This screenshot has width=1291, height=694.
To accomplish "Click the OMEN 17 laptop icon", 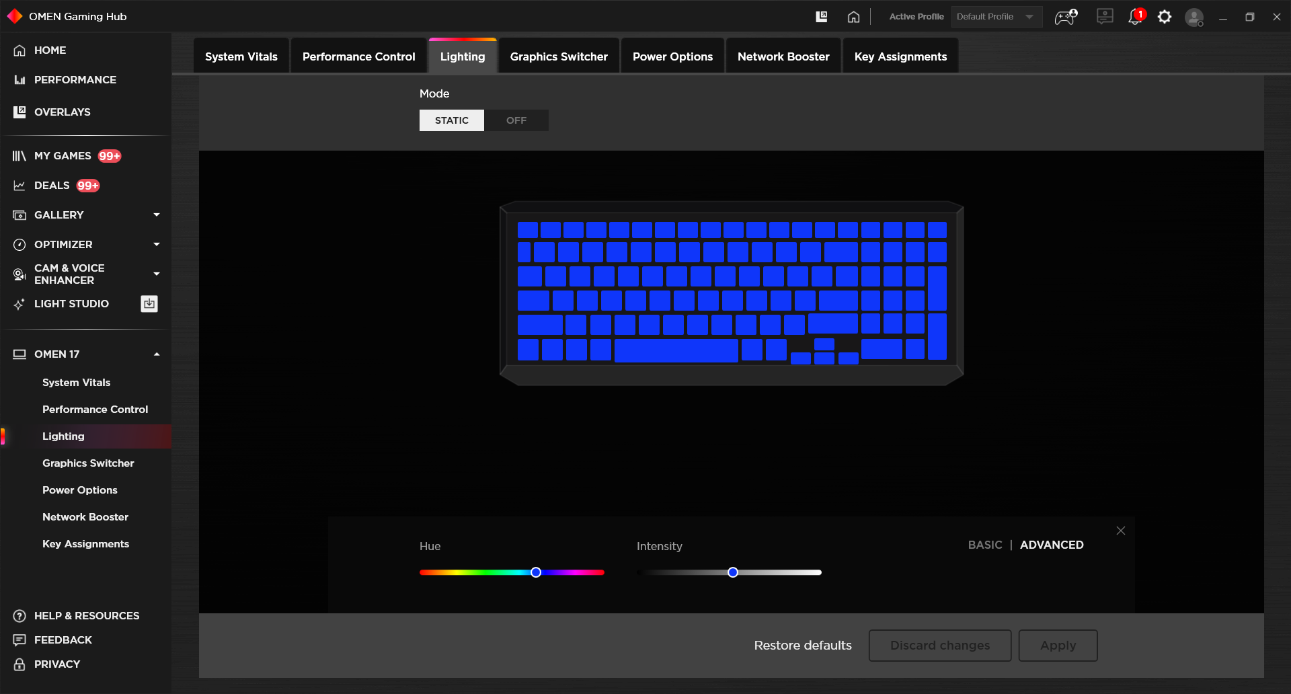I will (19, 354).
